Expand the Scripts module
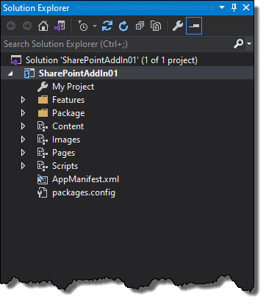The image size is (266, 307). pyautogui.click(x=23, y=166)
